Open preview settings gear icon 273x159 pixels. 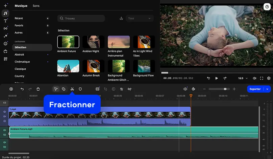pyautogui.click(x=269, y=78)
